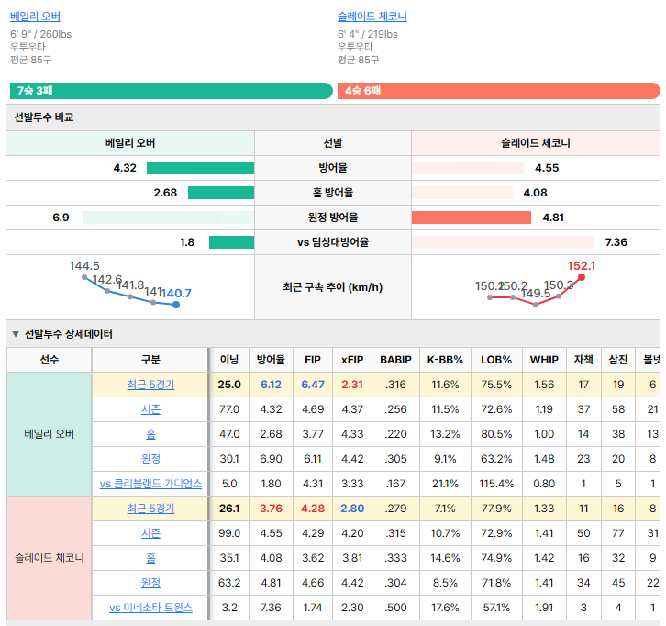Click the 3.76 recent ERA value
This screenshot has height=626, width=666.
point(271,509)
